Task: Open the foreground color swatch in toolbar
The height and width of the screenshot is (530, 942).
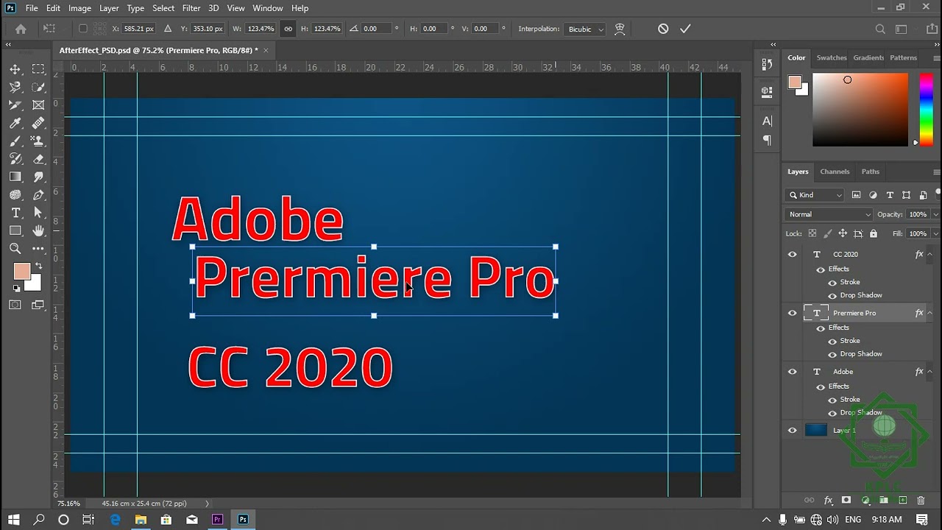Action: [x=21, y=271]
